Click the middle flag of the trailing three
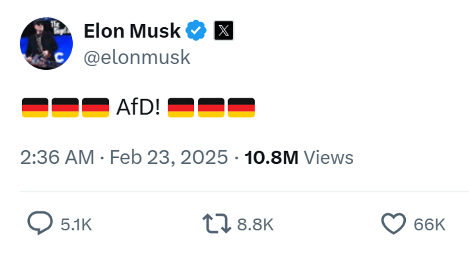 click(x=211, y=108)
